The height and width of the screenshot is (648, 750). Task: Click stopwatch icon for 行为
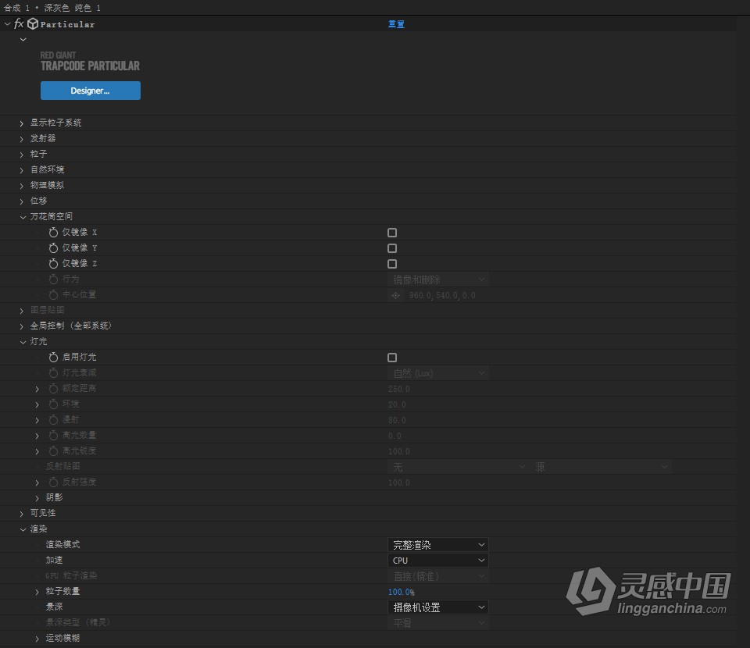[53, 279]
